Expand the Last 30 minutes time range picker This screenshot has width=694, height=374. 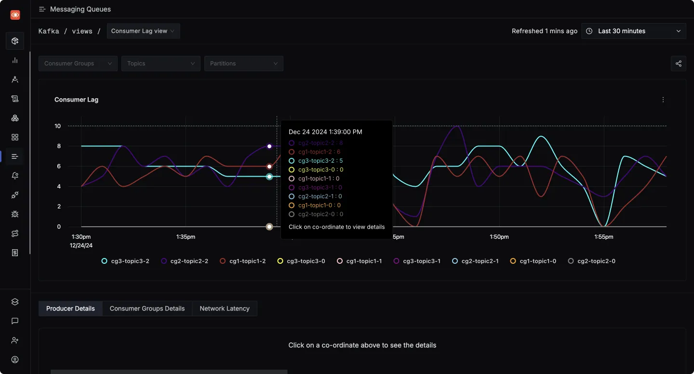click(x=633, y=31)
